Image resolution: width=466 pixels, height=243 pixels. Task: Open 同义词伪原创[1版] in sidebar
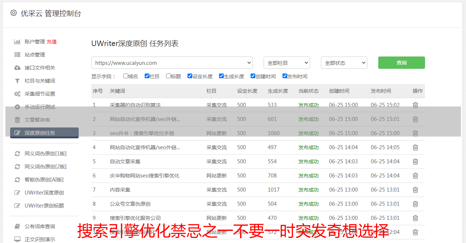click(x=45, y=154)
